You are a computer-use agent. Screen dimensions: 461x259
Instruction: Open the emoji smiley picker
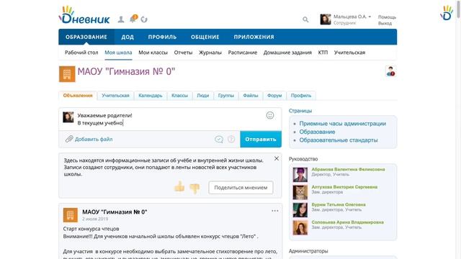[x=270, y=115]
